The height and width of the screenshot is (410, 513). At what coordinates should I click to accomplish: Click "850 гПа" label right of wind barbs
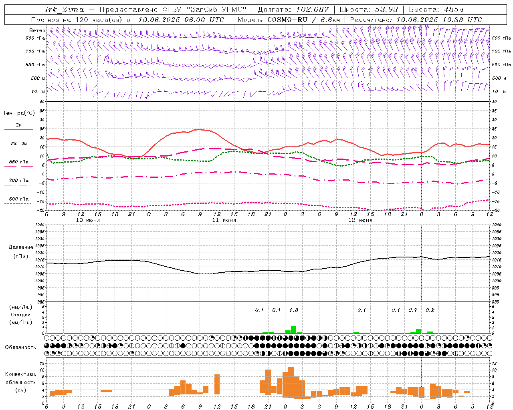pos(501,64)
